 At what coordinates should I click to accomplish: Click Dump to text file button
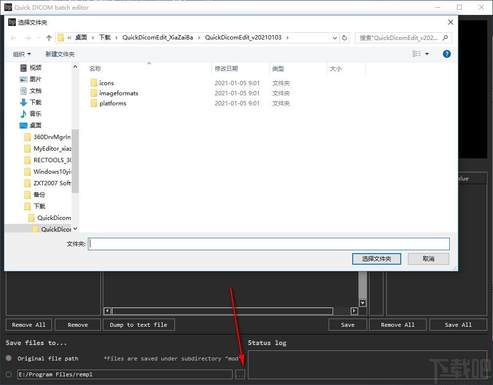[x=139, y=324]
